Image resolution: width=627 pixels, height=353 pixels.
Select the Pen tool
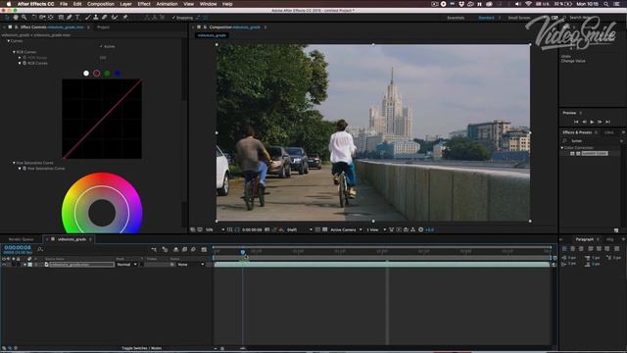tap(70, 18)
